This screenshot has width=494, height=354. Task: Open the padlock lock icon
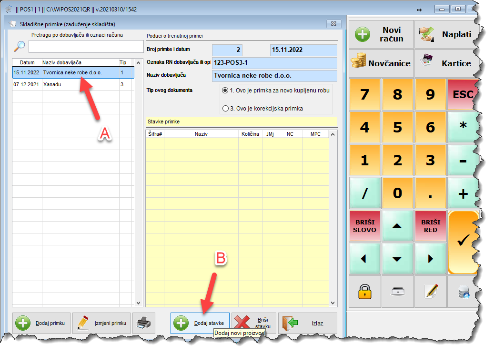pyautogui.click(x=364, y=292)
